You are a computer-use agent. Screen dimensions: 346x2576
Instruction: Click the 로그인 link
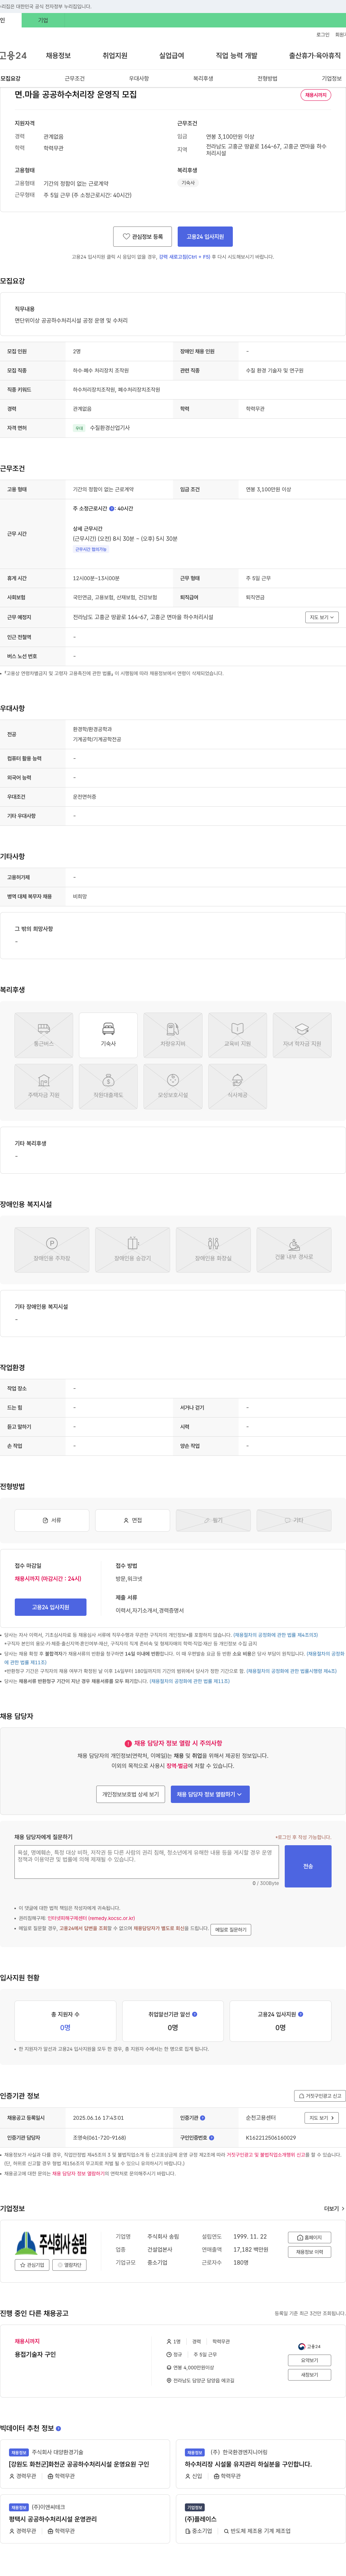[x=323, y=34]
